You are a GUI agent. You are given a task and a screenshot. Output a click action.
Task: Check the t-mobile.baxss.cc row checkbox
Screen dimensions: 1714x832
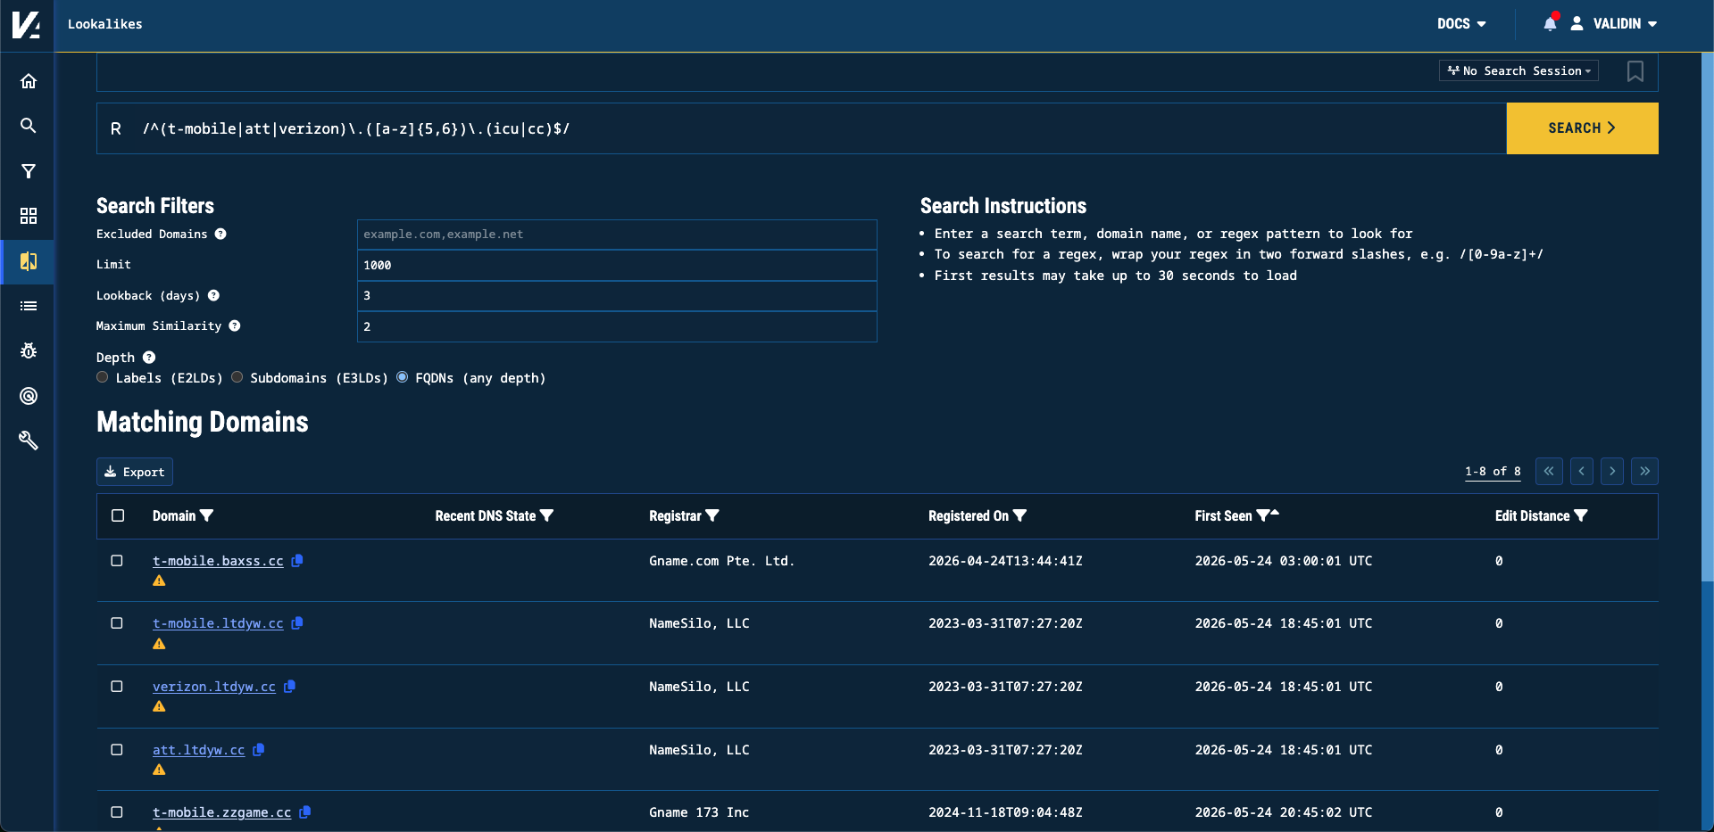point(117,561)
